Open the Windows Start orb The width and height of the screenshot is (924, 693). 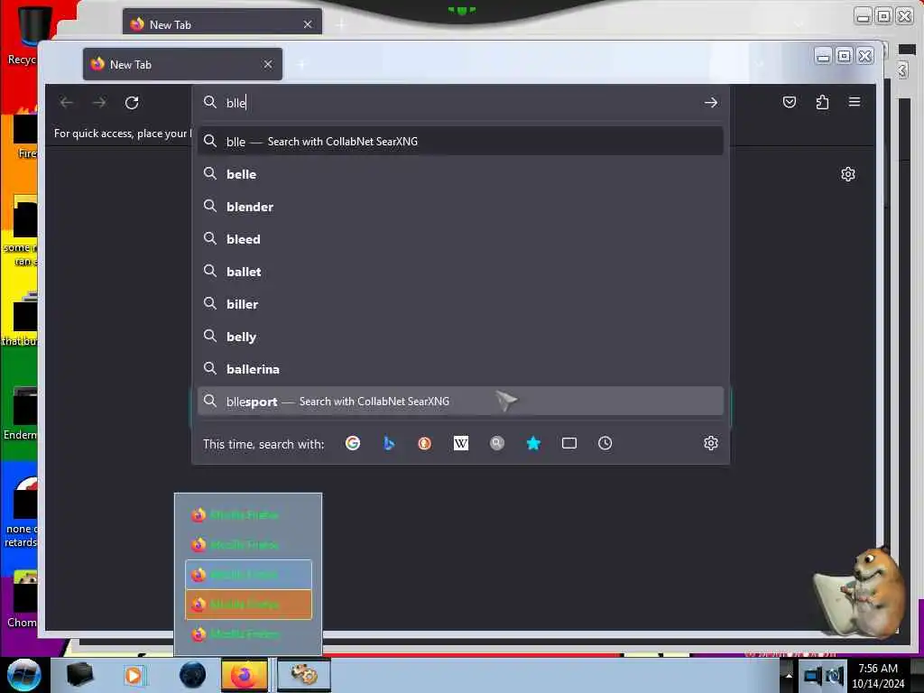coord(24,675)
